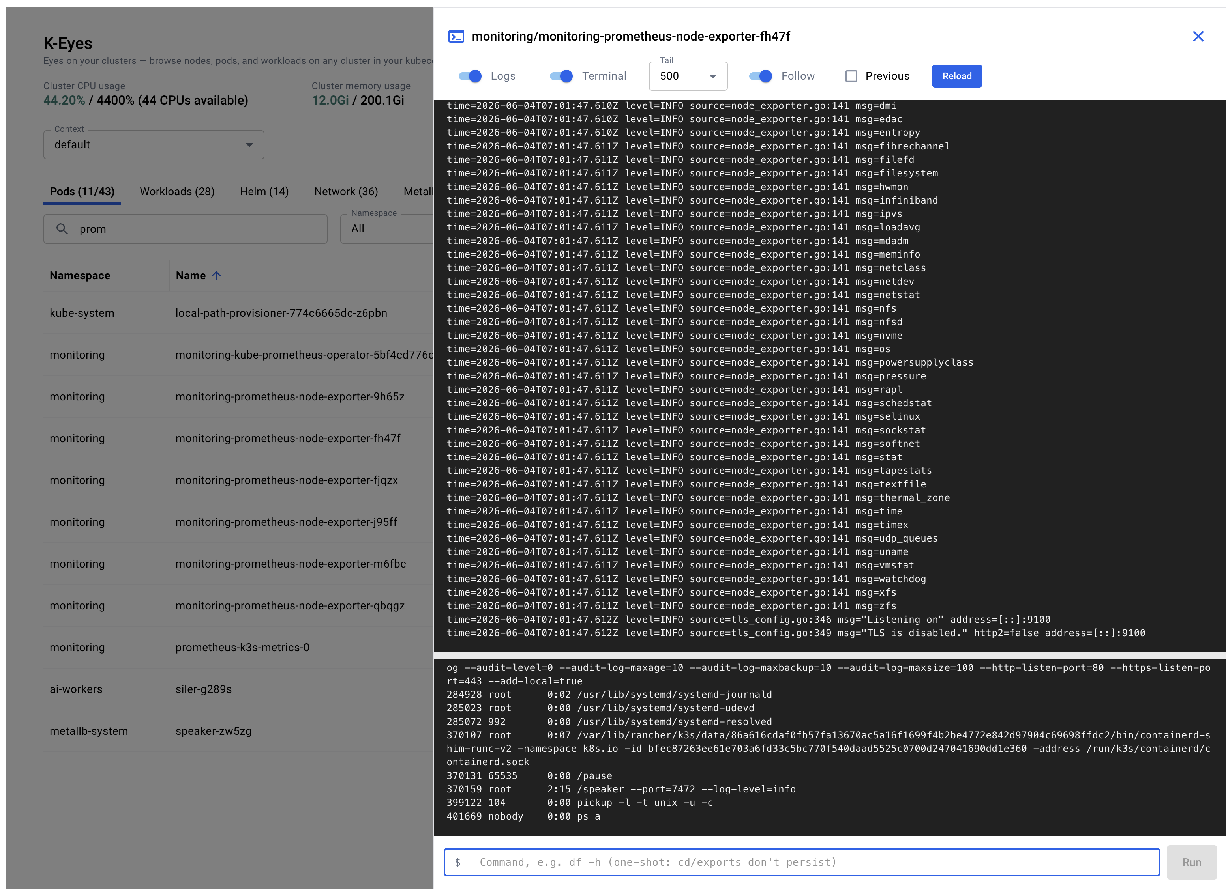Sort by the Namespace column header
This screenshot has height=889, width=1226.
pyautogui.click(x=80, y=276)
